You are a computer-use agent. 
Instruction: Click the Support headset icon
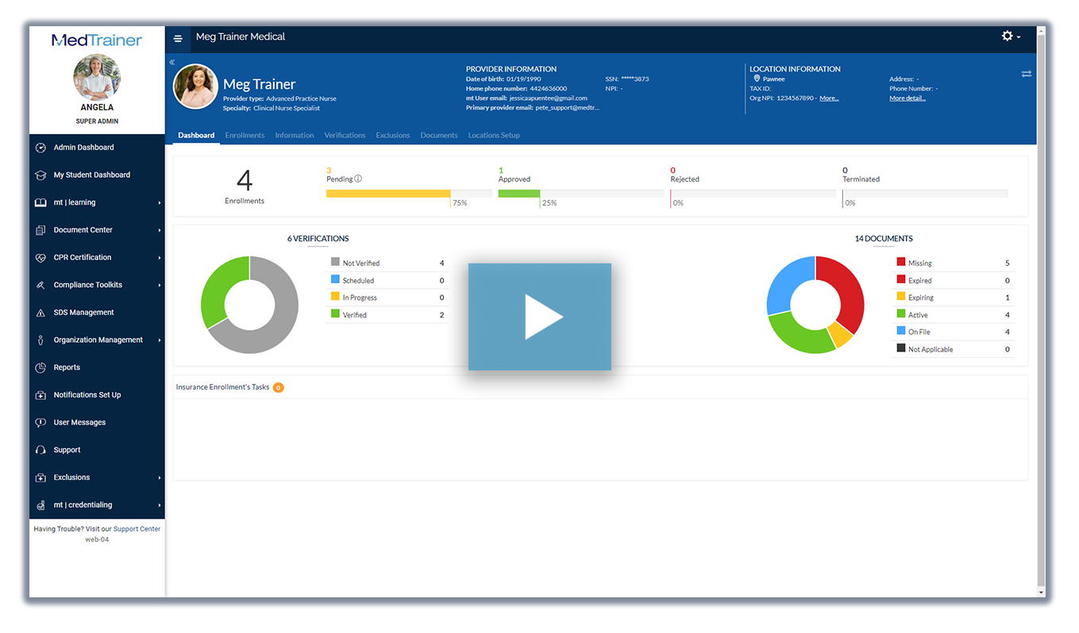pos(40,450)
